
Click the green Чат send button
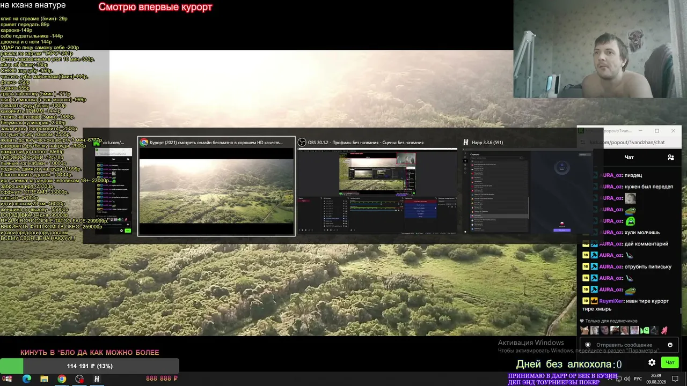pos(670,362)
